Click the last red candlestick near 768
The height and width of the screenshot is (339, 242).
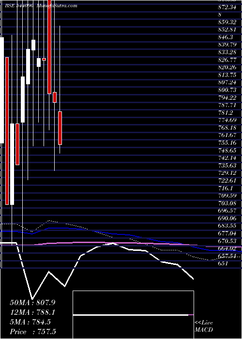tap(60, 128)
